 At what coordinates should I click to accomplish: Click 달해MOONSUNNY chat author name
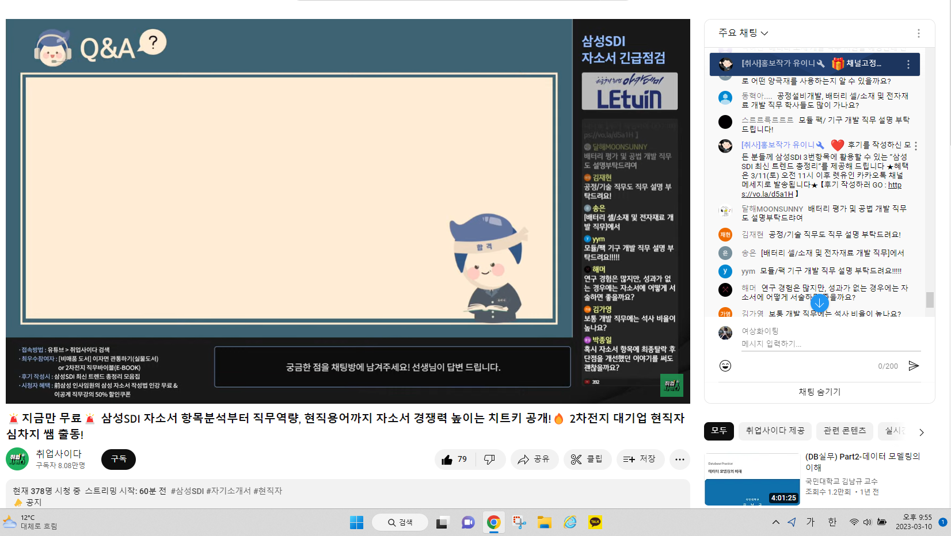point(772,209)
